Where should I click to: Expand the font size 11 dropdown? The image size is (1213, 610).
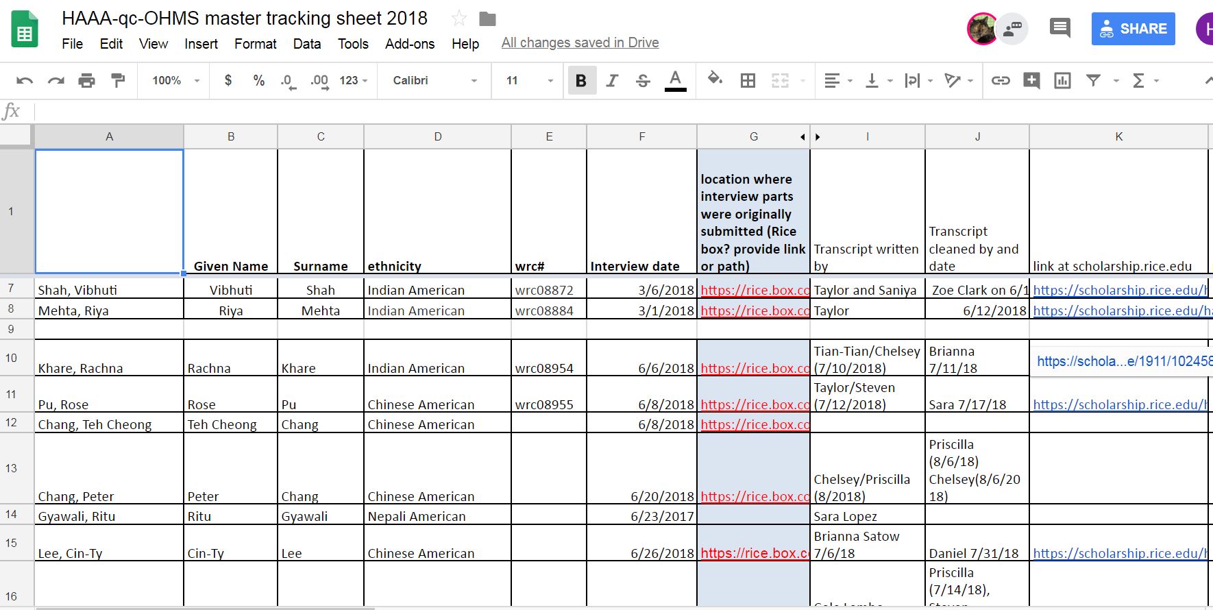pyautogui.click(x=529, y=81)
